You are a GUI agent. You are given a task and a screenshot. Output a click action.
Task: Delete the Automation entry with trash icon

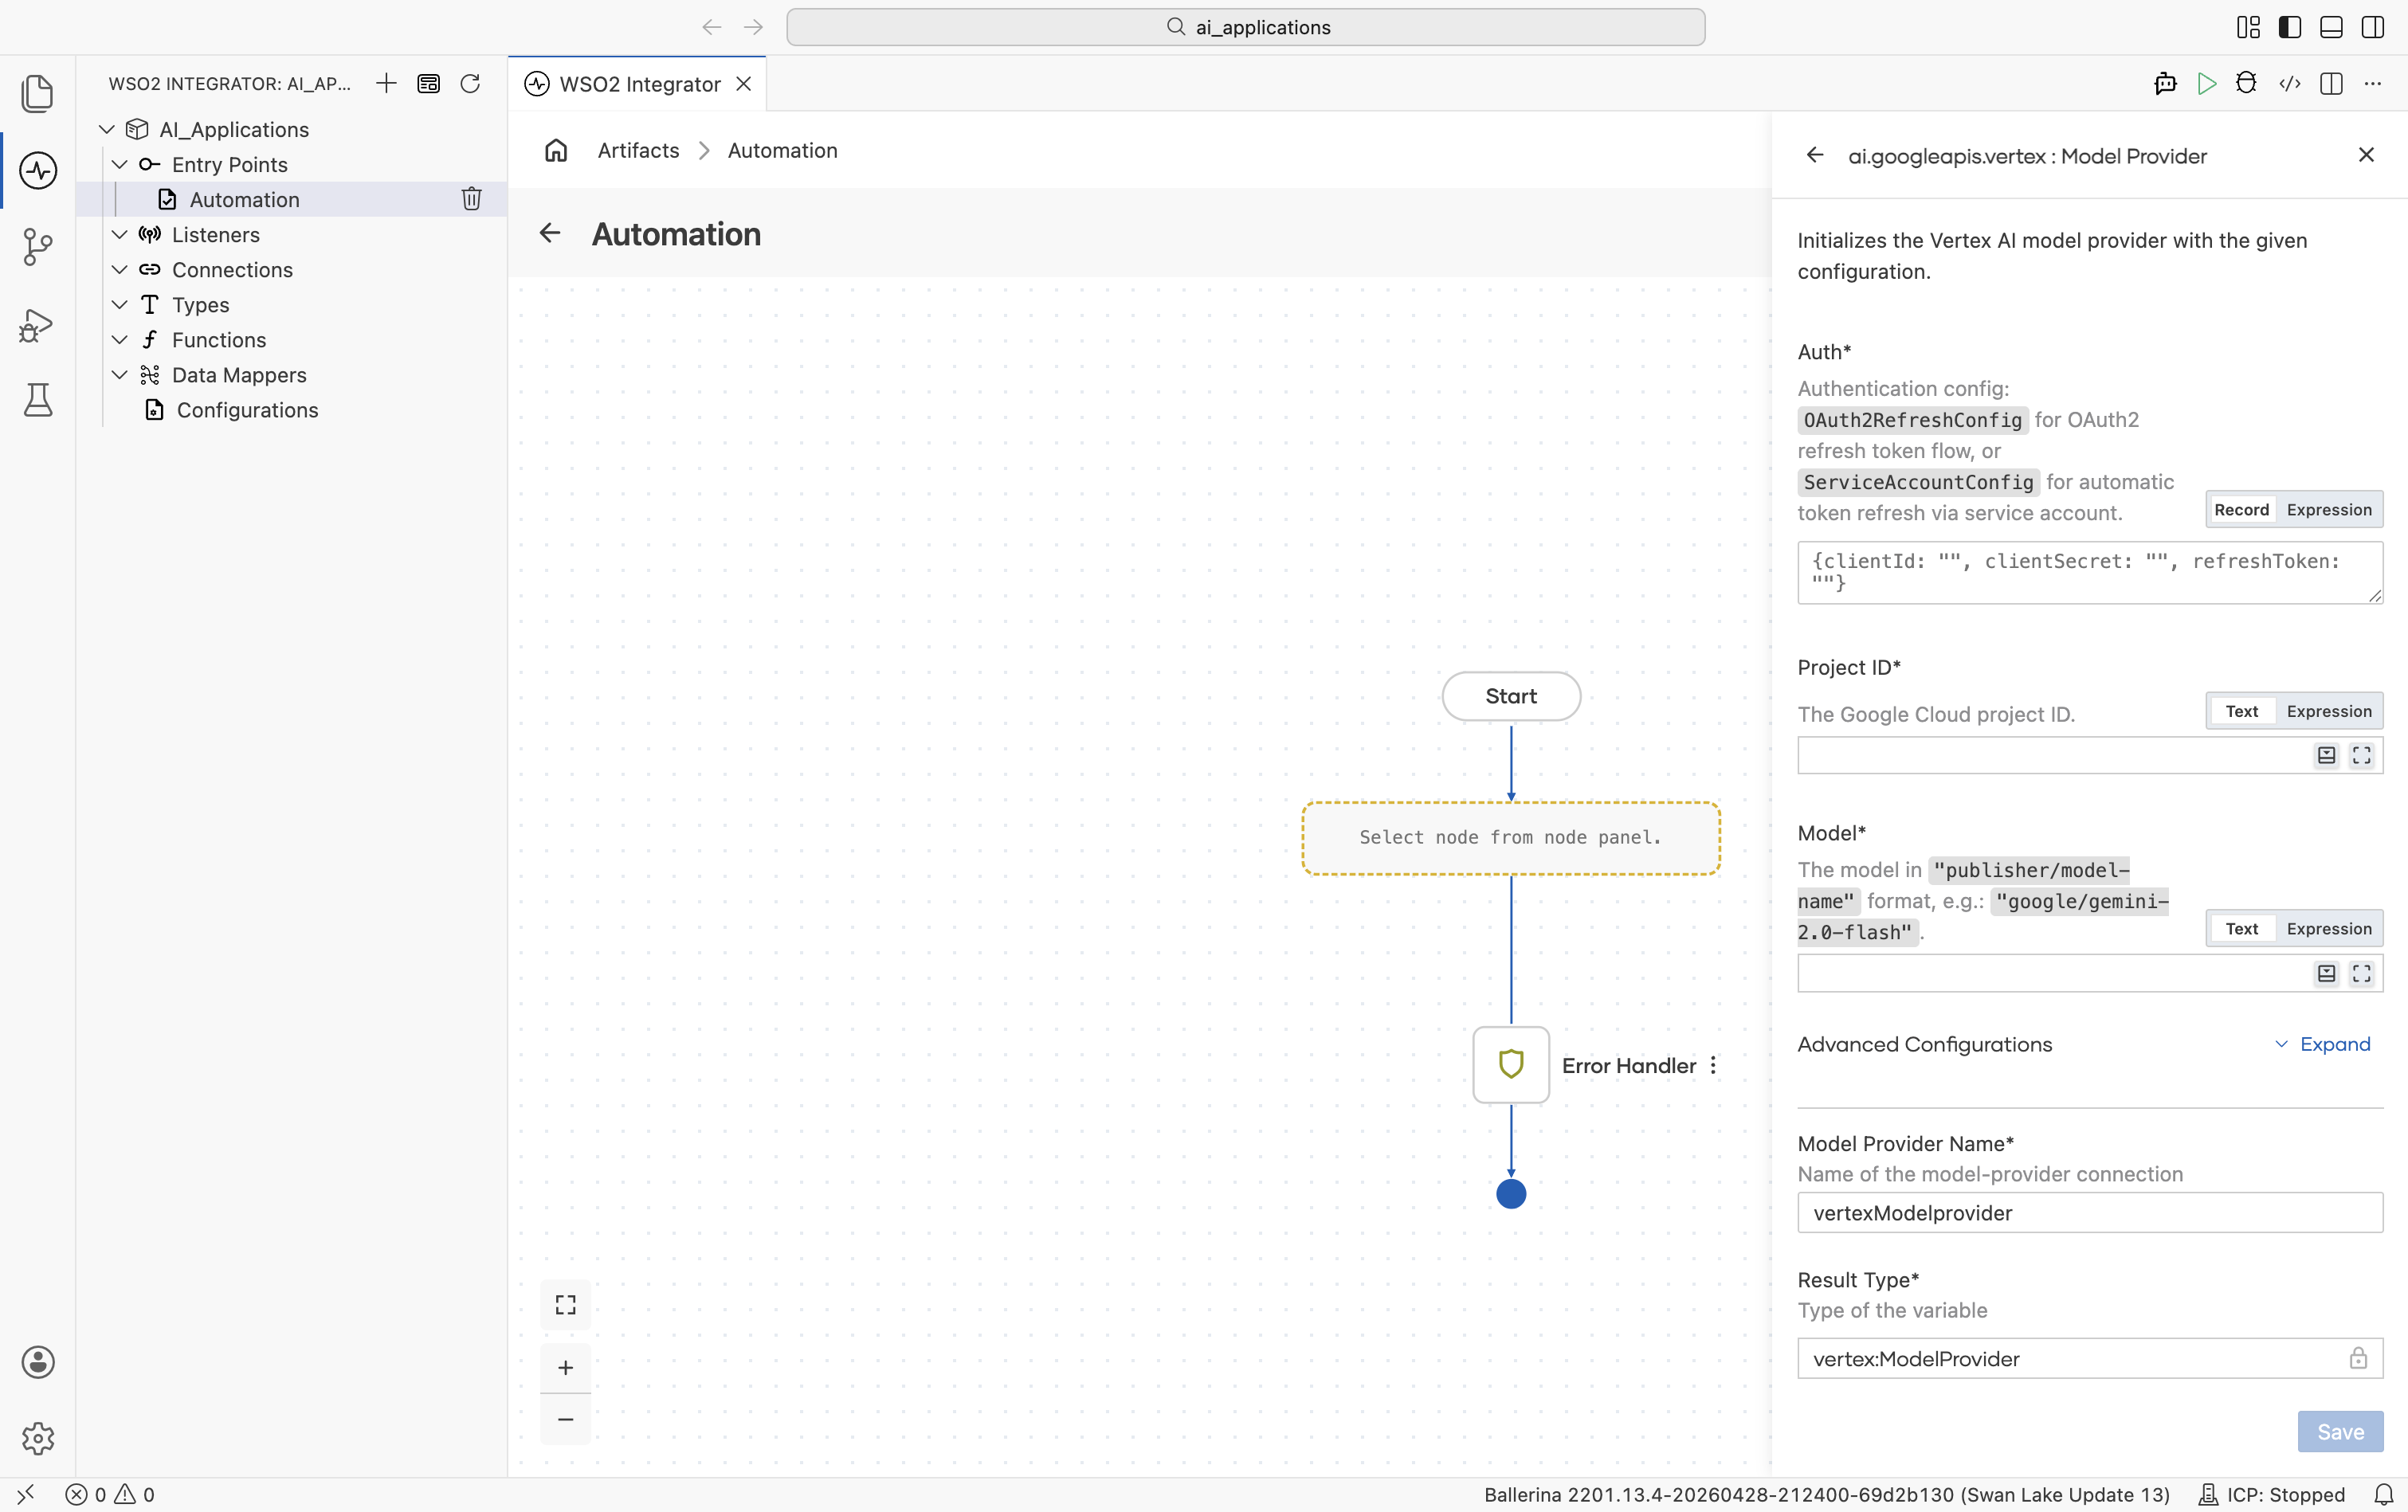click(472, 199)
